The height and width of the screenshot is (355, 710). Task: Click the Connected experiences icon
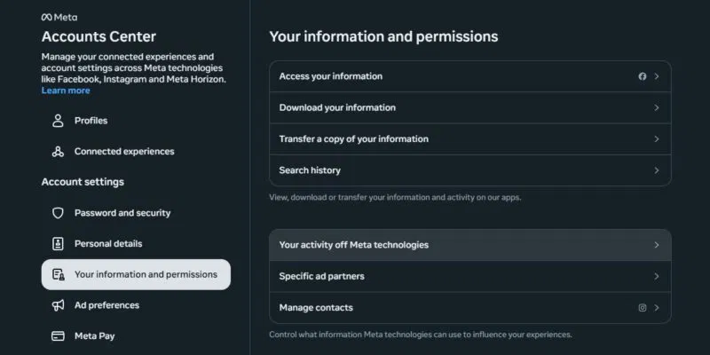59,152
